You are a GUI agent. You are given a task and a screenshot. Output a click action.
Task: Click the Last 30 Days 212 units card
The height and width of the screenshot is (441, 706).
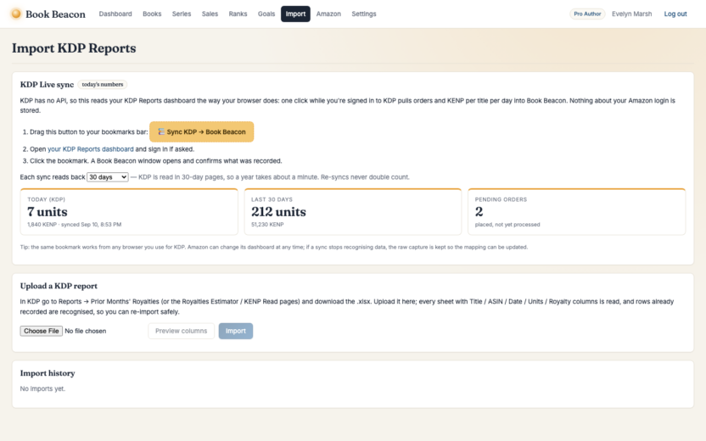tap(352, 211)
